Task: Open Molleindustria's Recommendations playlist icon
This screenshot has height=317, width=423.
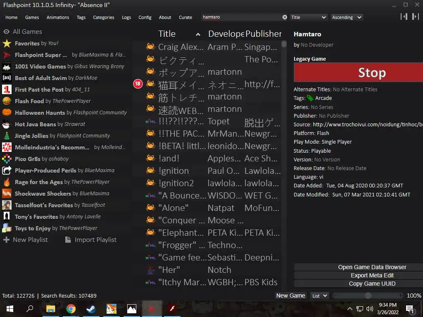Action: [x=7, y=147]
